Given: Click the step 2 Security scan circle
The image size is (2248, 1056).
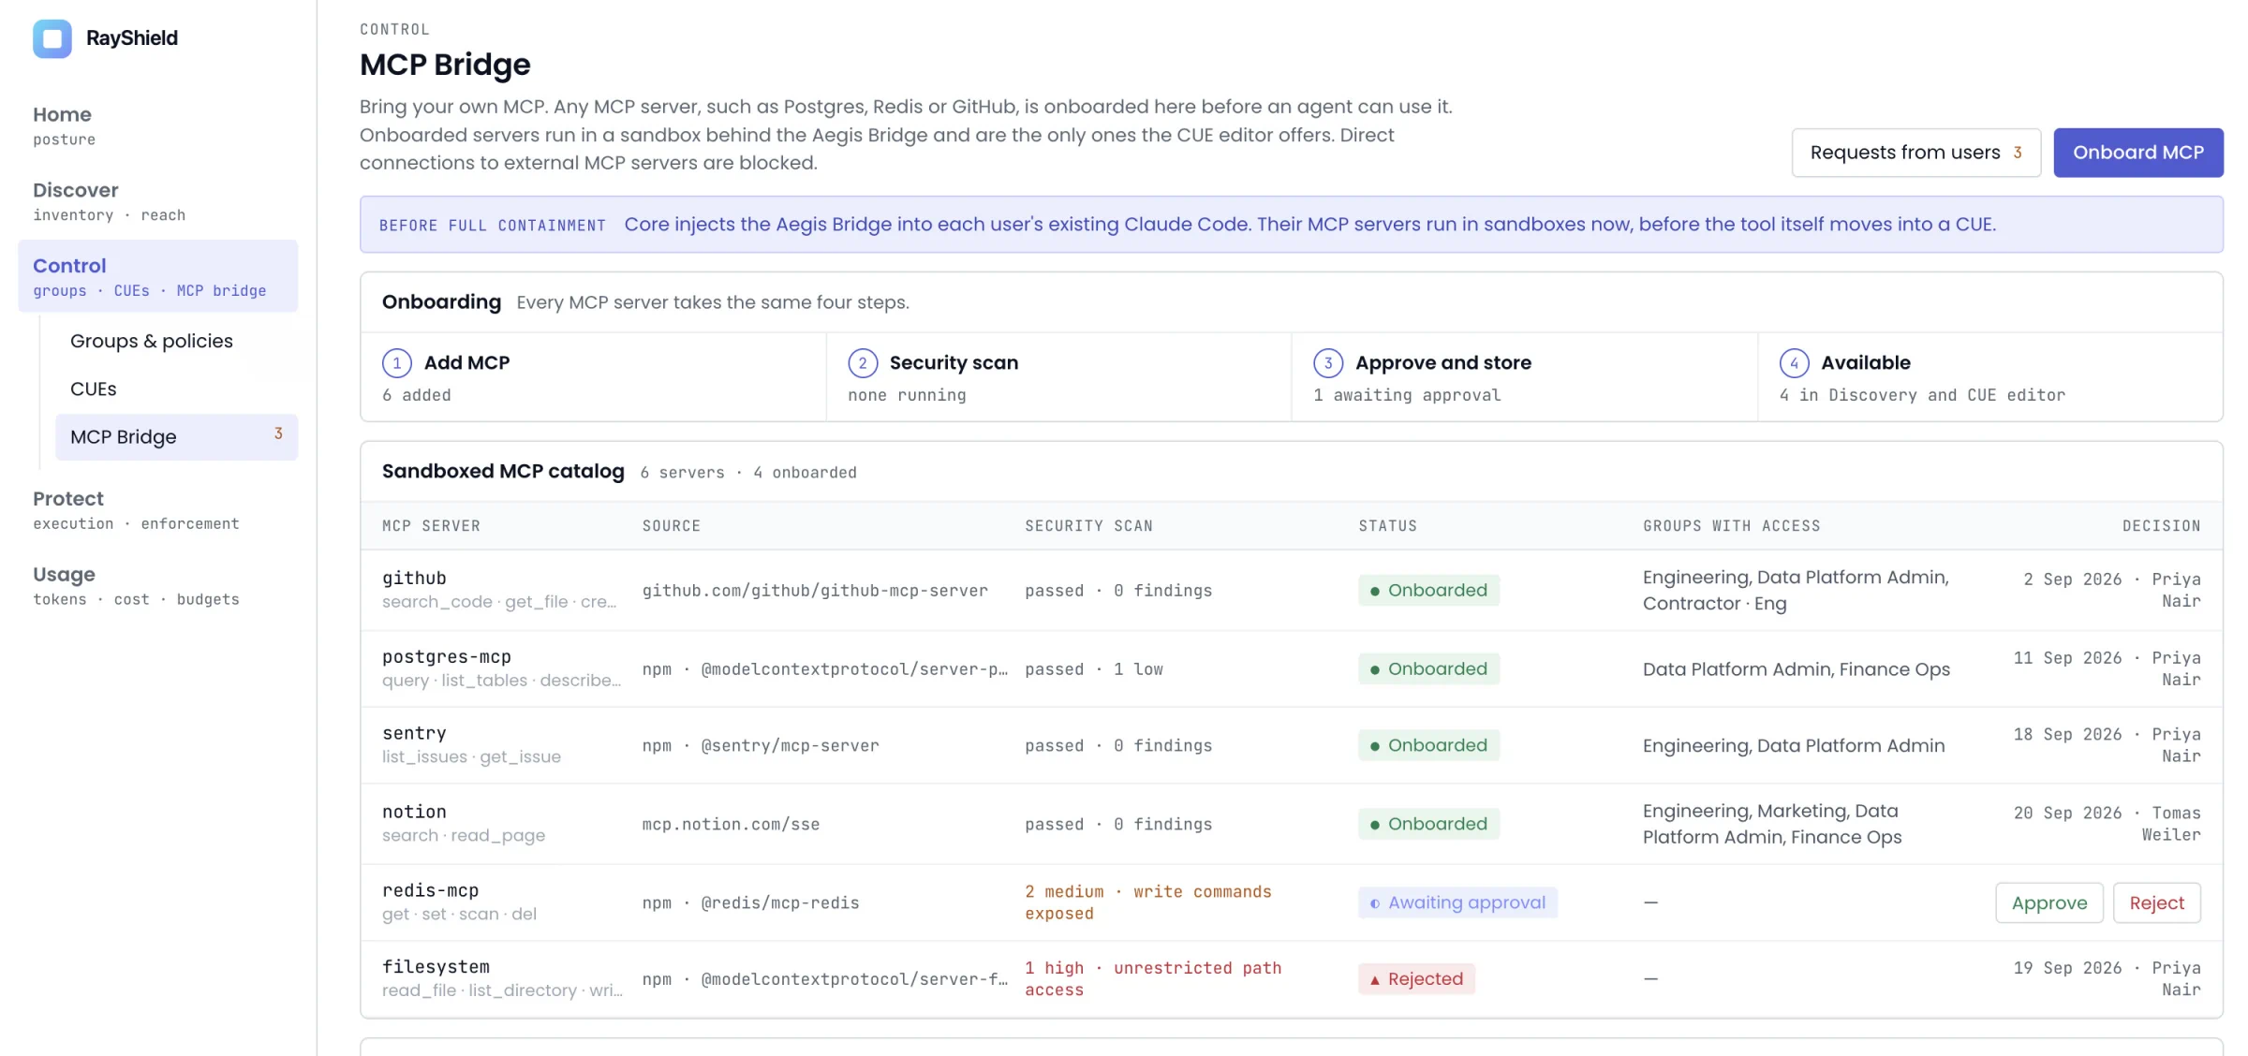Looking at the screenshot, I should click(x=863, y=362).
